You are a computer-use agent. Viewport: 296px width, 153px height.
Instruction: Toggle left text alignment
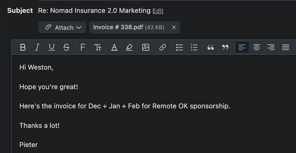(242, 47)
